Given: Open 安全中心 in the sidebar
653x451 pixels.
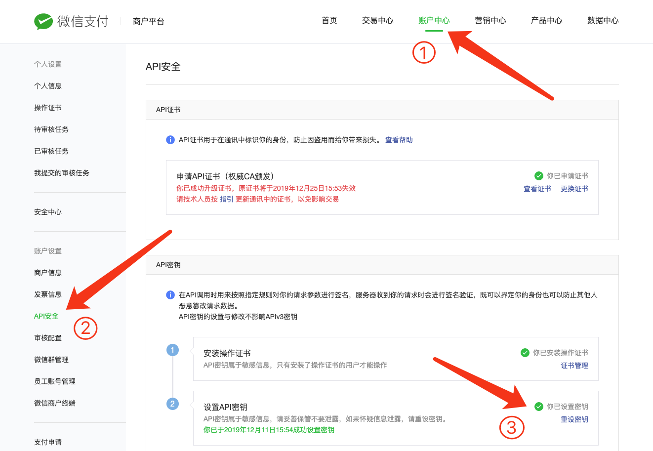Looking at the screenshot, I should [x=48, y=212].
